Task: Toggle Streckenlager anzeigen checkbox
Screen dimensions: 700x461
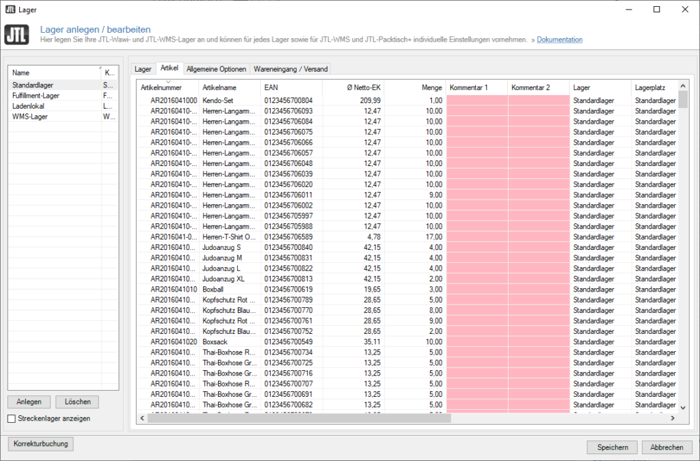Action: pos(12,418)
